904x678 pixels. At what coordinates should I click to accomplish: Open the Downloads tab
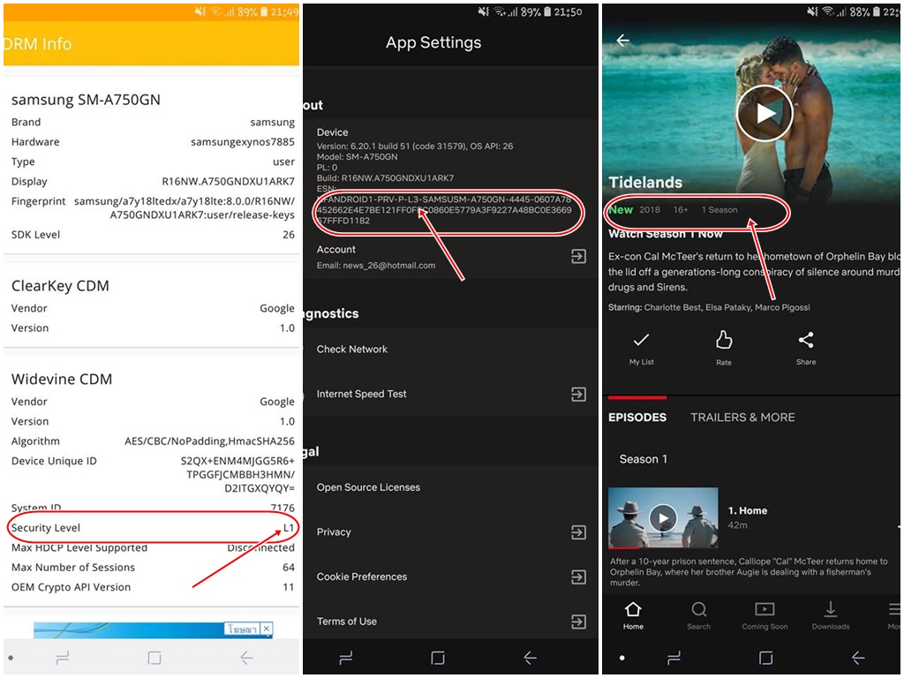tap(830, 615)
